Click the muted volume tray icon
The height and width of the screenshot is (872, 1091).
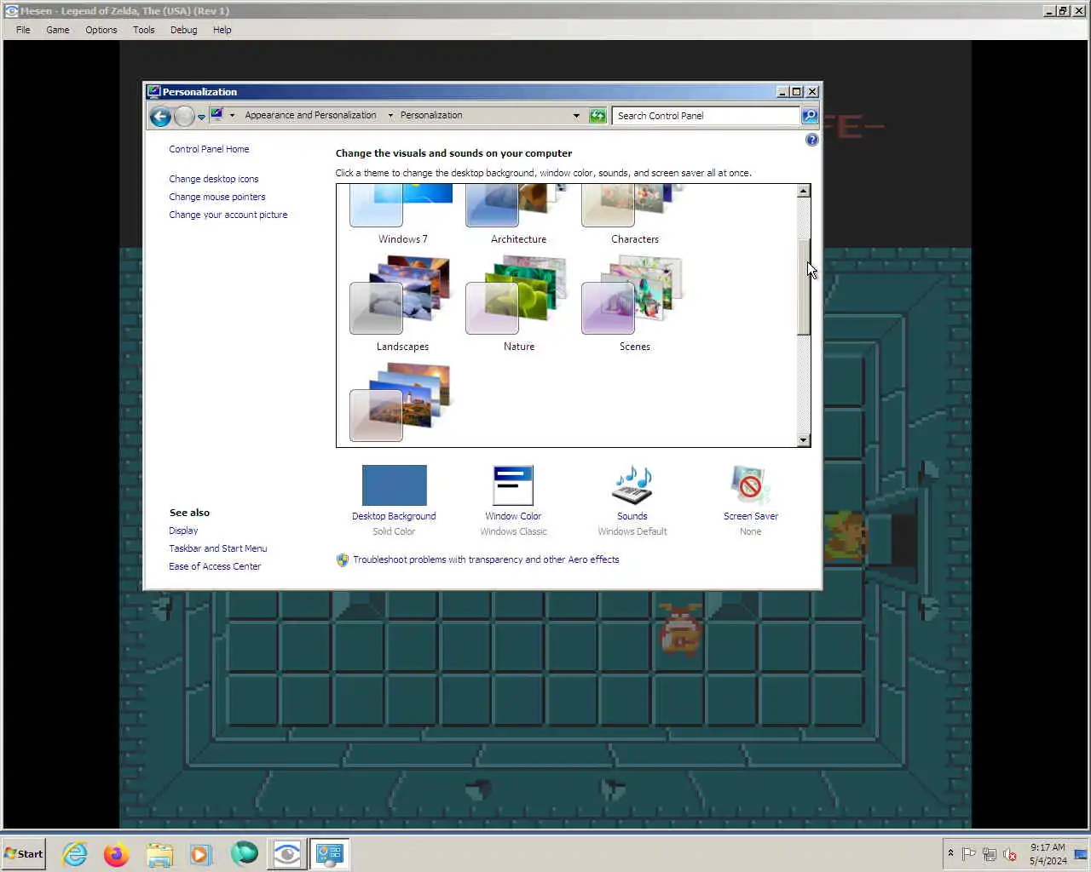1010,854
